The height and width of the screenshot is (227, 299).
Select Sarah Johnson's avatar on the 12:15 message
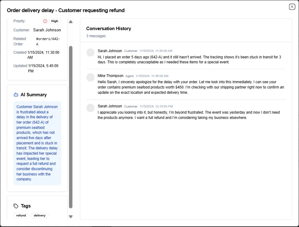90,108
